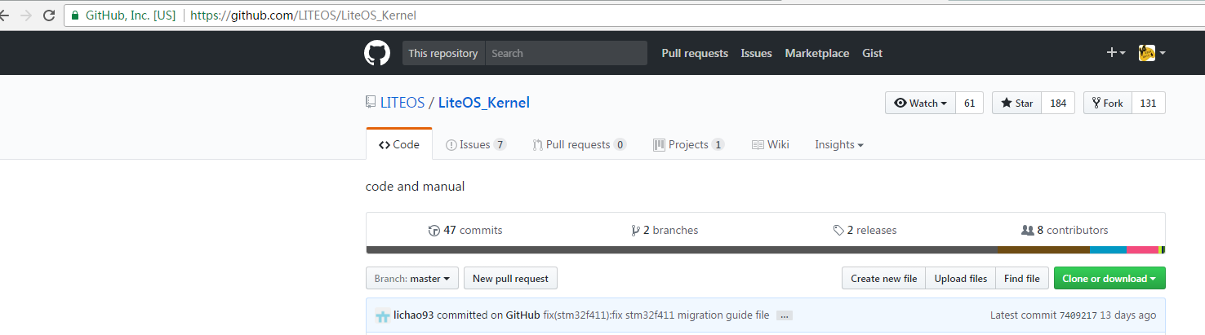The width and height of the screenshot is (1205, 335).
Task: Click the Find file button
Action: (1021, 278)
